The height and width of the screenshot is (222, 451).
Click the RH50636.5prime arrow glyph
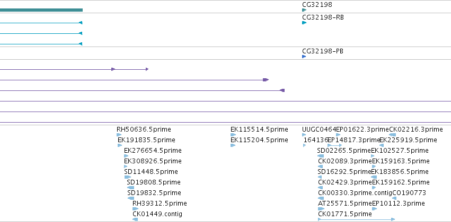pyautogui.click(x=119, y=135)
